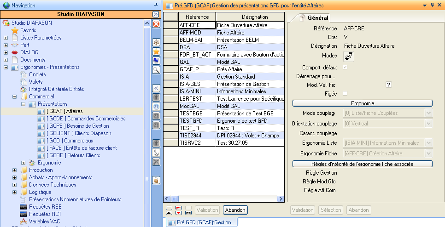Click the small M button below list
Viewport: 445px width, 227px height.
188,213
